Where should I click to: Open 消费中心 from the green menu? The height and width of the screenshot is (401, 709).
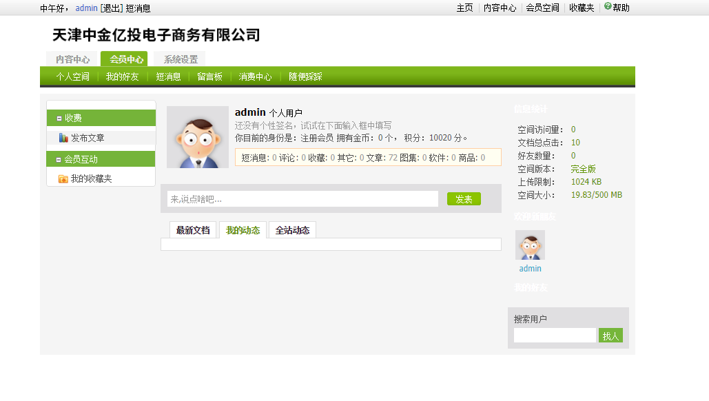pos(256,77)
